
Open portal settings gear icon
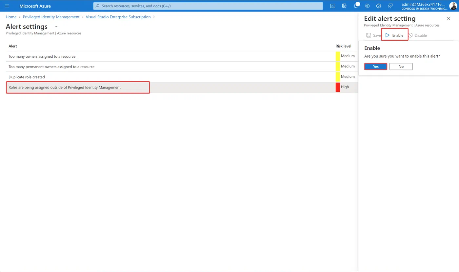point(367,6)
